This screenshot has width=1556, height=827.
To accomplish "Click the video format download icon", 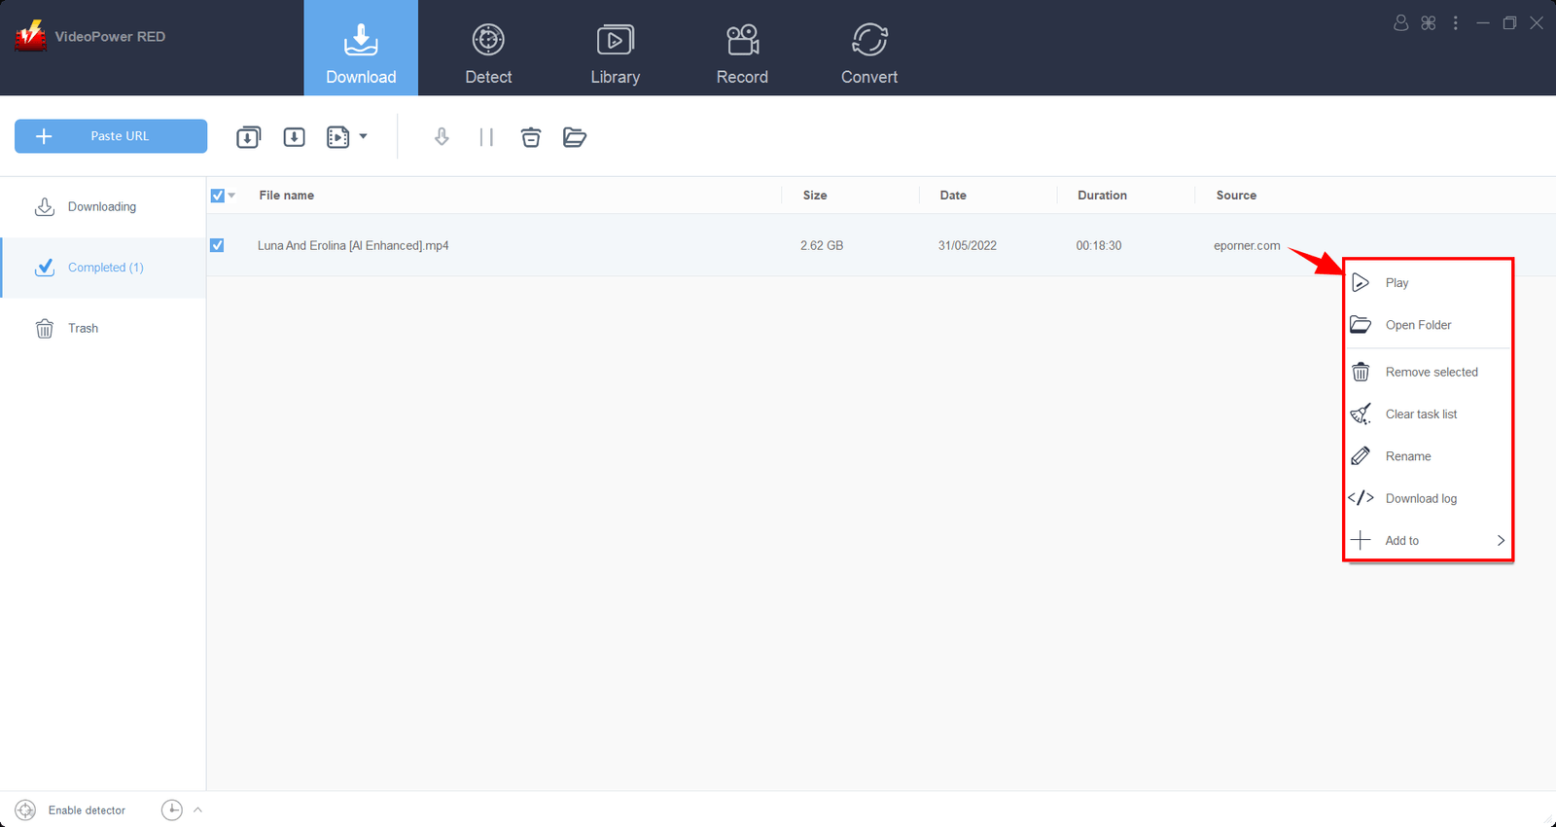I will 337,137.
